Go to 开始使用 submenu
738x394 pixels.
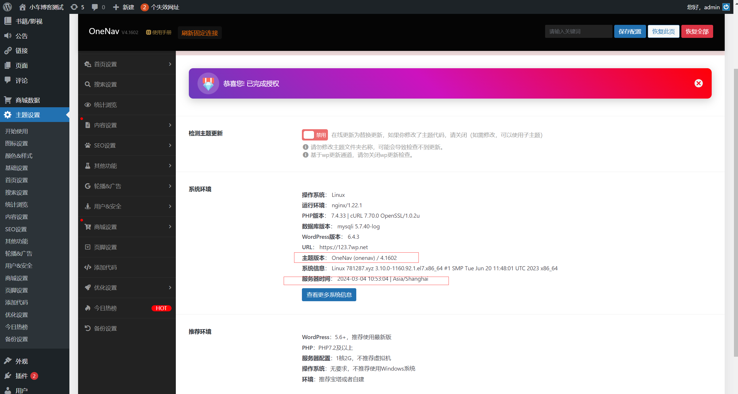[x=16, y=131]
